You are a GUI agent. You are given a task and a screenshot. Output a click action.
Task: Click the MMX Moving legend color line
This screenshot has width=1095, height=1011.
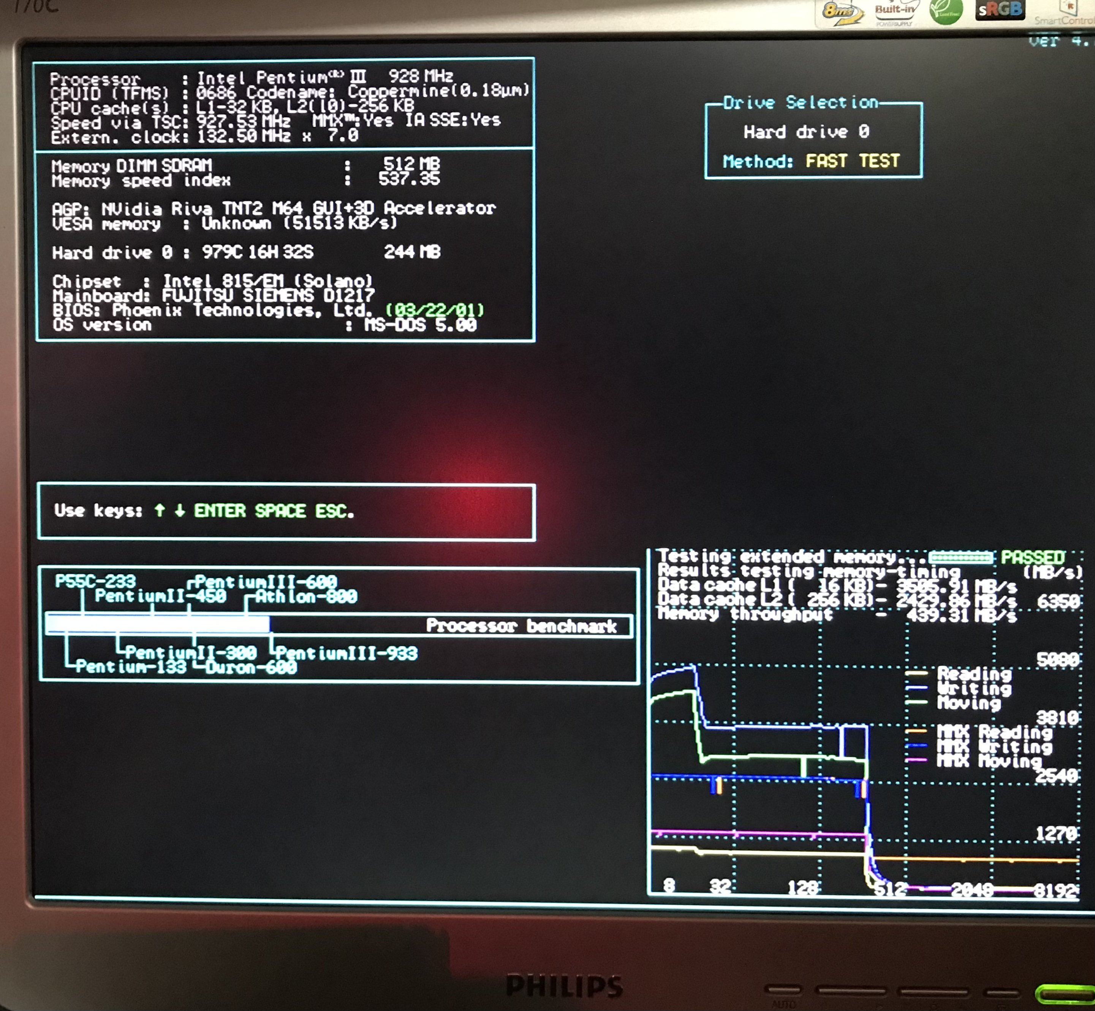point(916,760)
